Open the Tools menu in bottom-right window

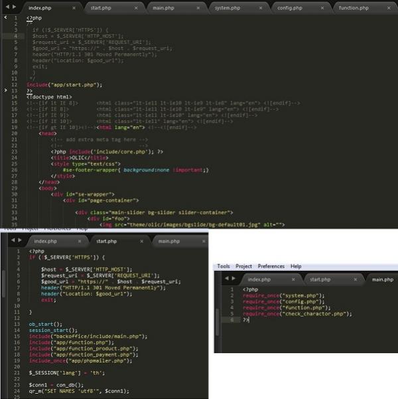[x=224, y=266]
